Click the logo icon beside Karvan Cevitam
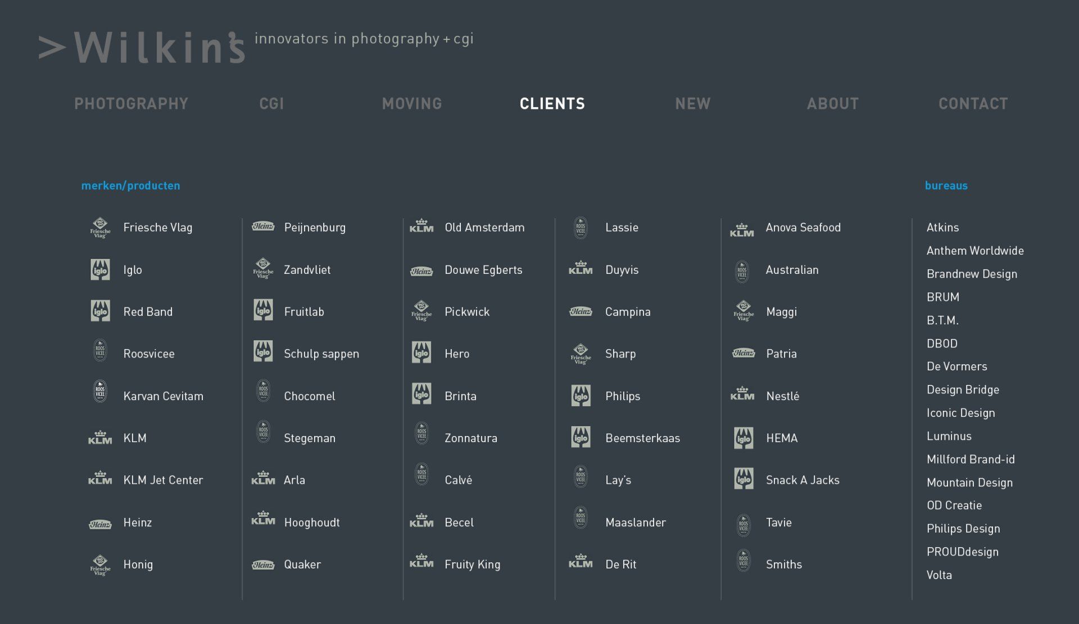Image resolution: width=1079 pixels, height=624 pixels. [x=100, y=392]
